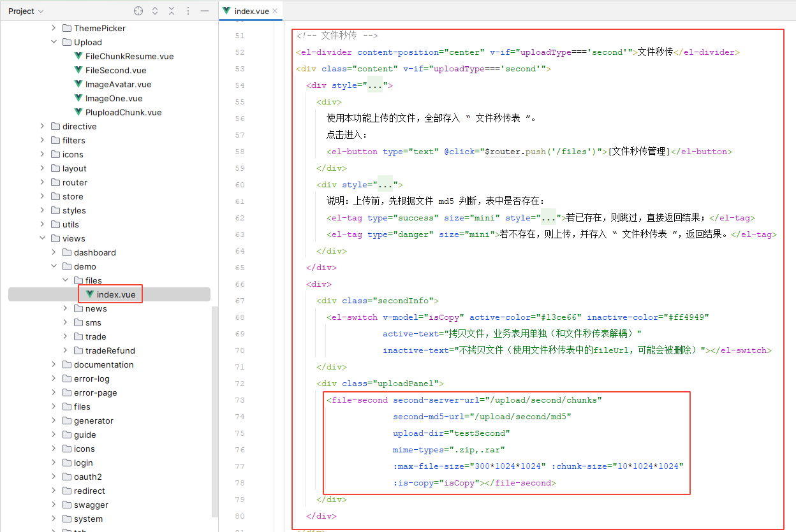
Task: Click the ImageAvatar.vue Vue file icon
Action: pyautogui.click(x=79, y=84)
